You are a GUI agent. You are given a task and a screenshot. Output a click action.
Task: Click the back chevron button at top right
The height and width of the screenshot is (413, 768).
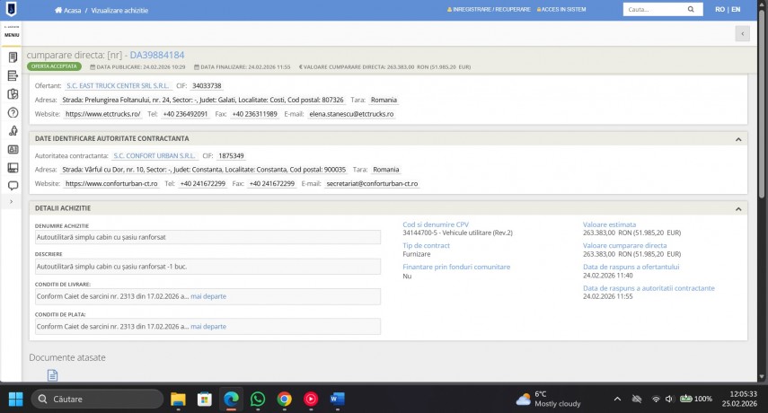[x=742, y=33]
